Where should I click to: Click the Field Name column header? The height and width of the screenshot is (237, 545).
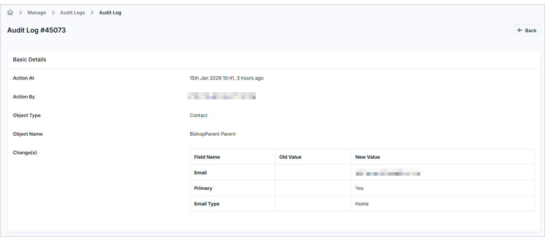[207, 157]
